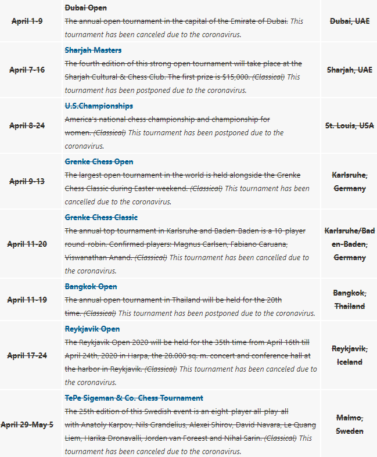Select the April 1-9 date cell

(x=27, y=21)
